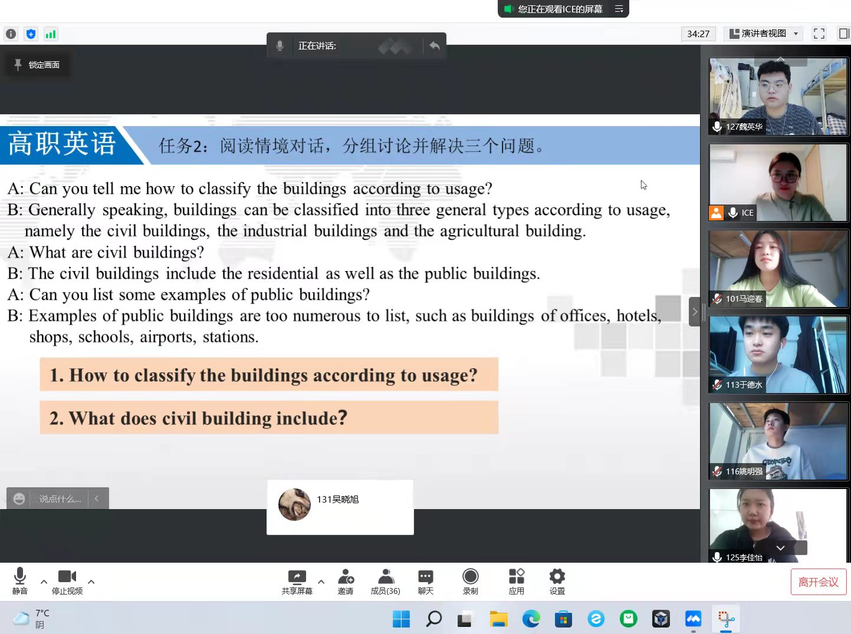Open the Members (成员) list

click(x=385, y=581)
